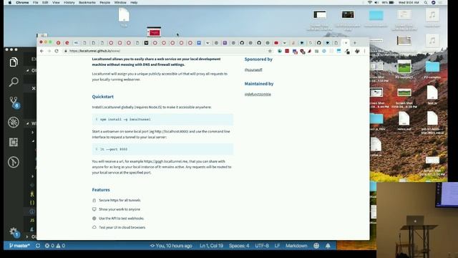The width and height of the screenshot is (458, 258).
Task: Open the View menu in menu bar
Action: 56,2
